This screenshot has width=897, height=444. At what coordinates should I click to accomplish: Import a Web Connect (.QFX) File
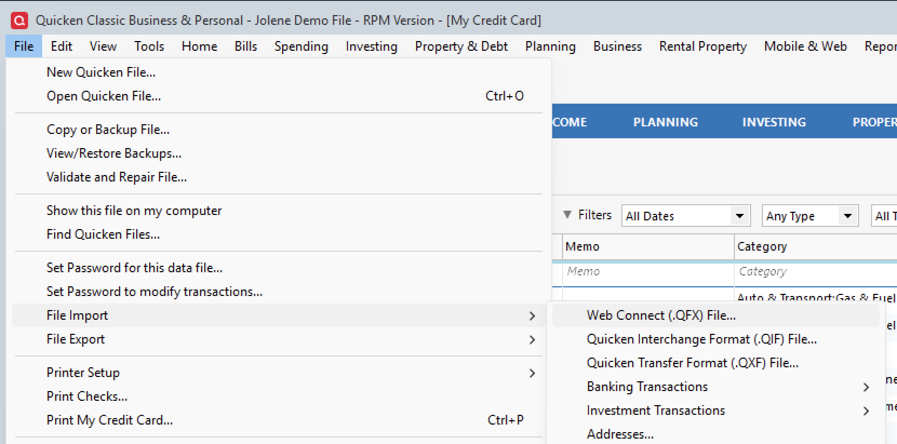pos(716,315)
